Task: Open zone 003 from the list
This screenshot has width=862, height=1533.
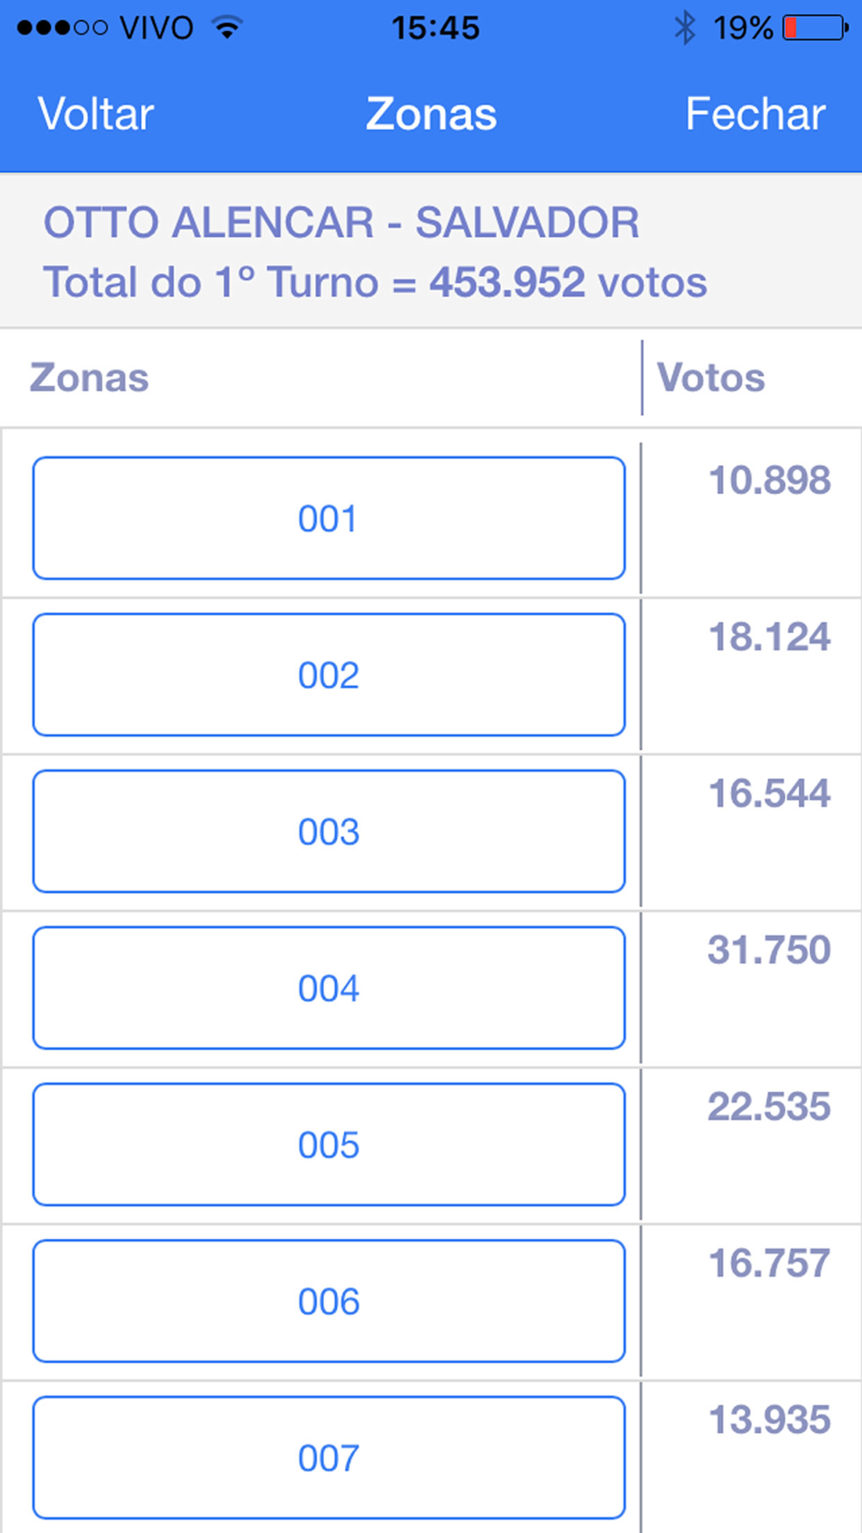Action: click(x=328, y=832)
